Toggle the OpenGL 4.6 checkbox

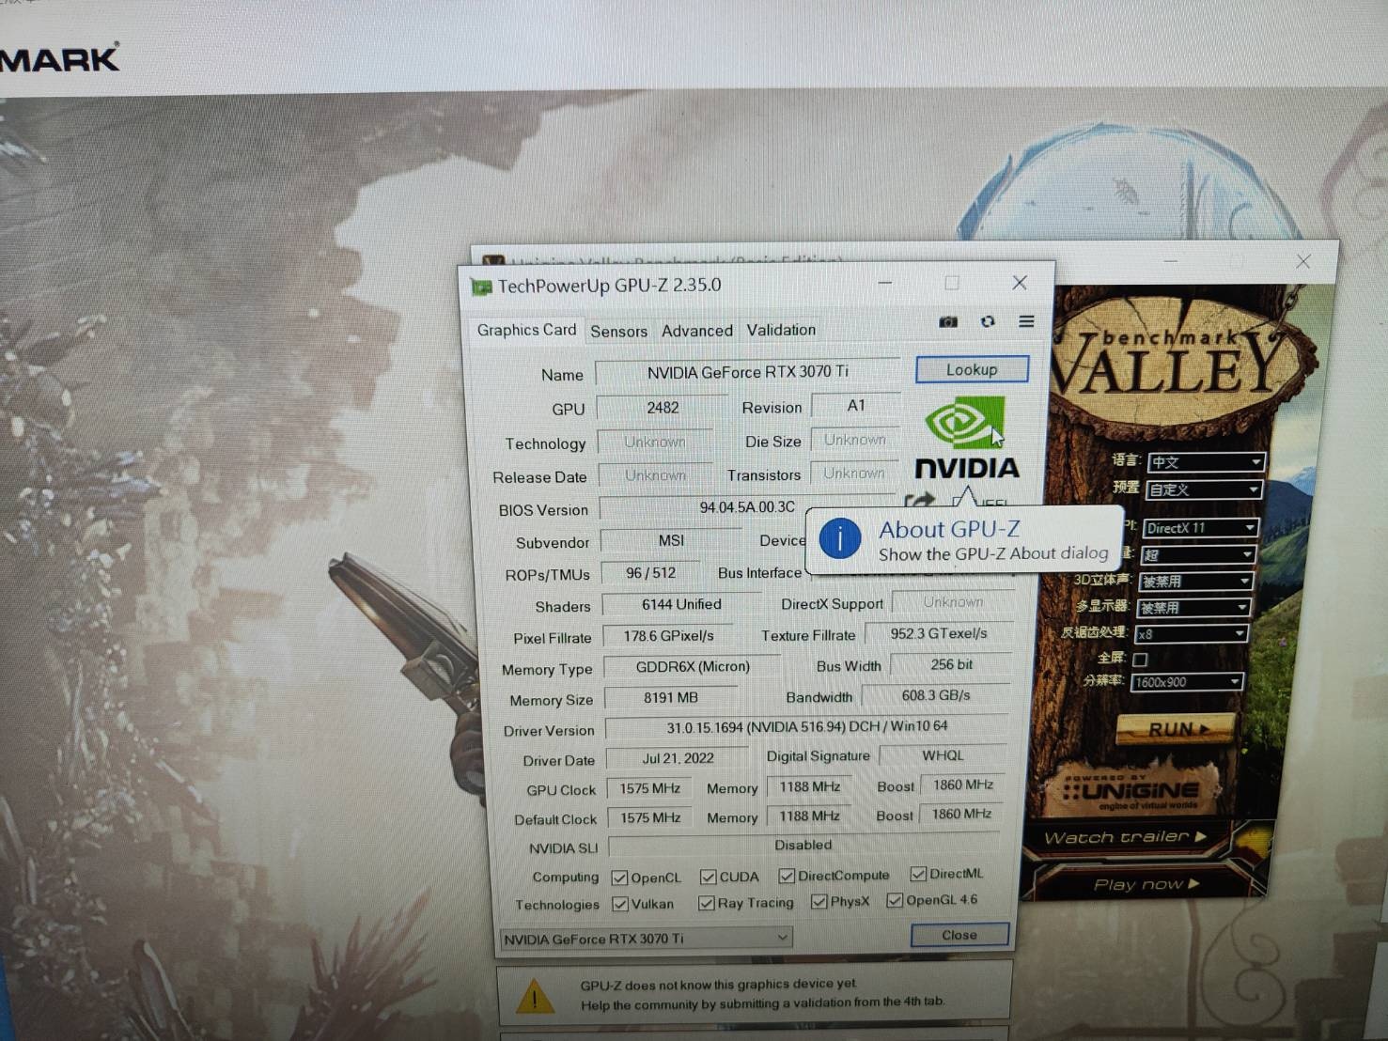(895, 900)
